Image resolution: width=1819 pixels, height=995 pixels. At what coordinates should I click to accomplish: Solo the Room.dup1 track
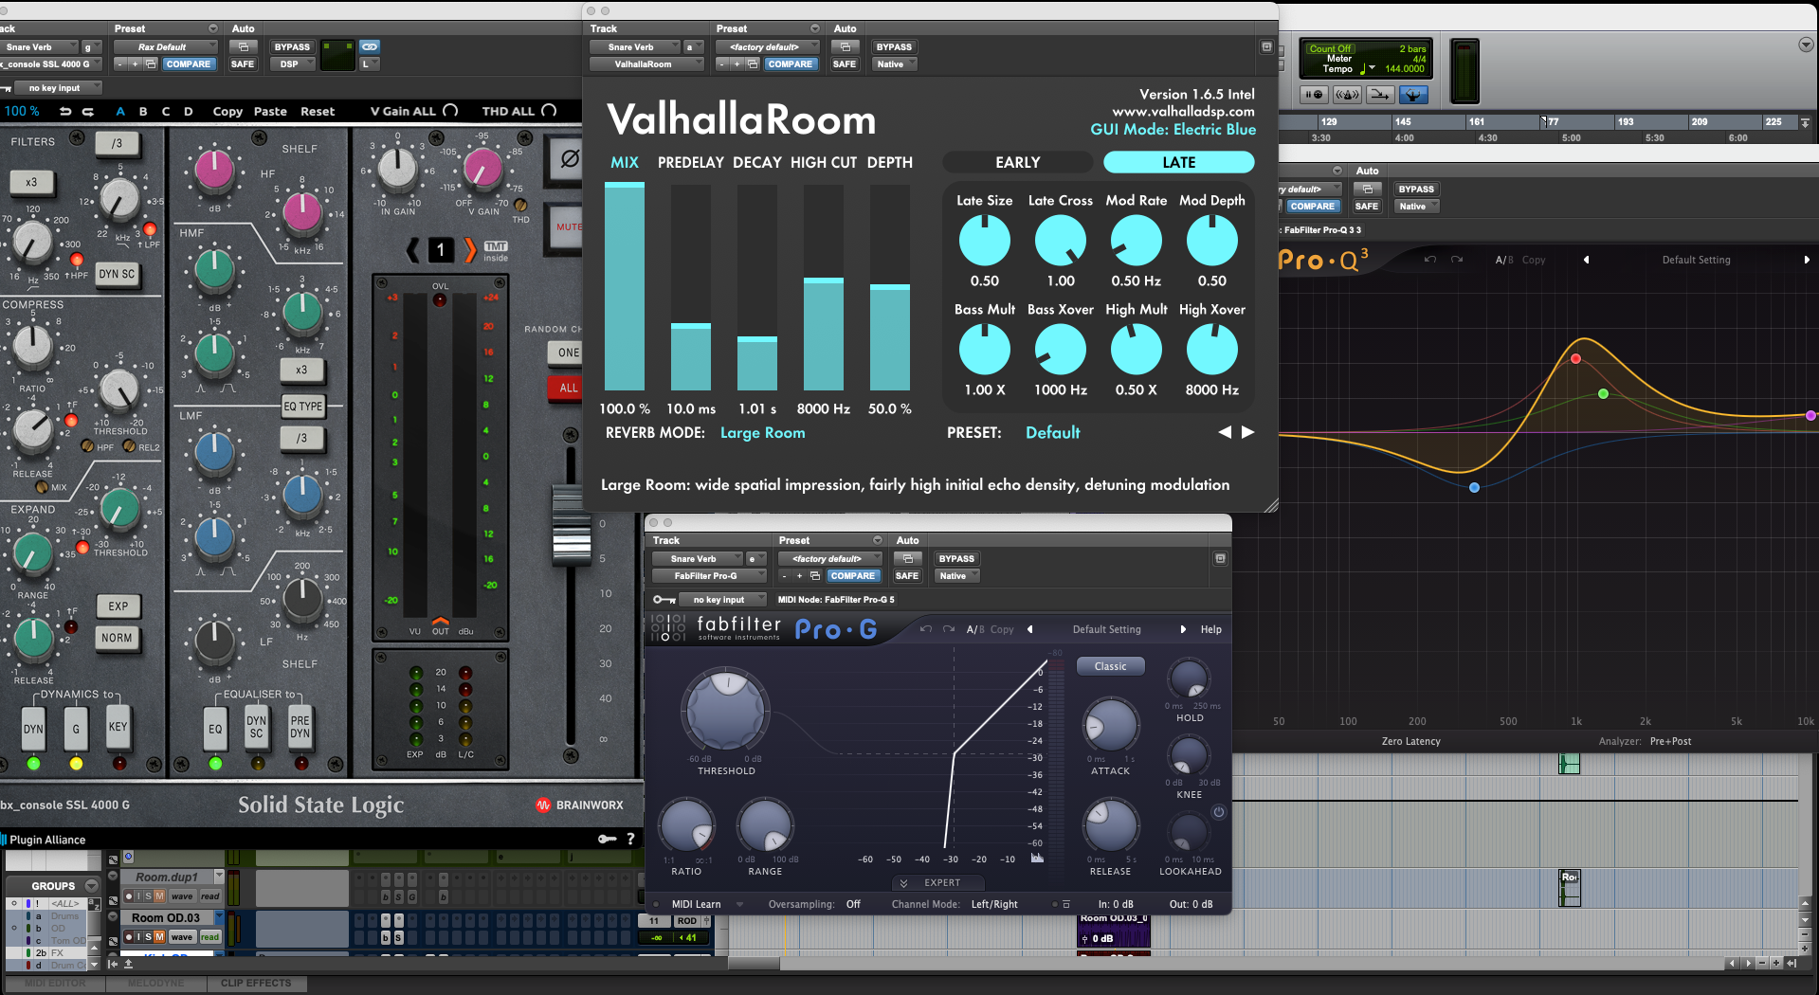point(148,895)
